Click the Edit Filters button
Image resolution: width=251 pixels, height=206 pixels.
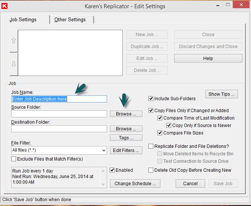click(x=126, y=150)
